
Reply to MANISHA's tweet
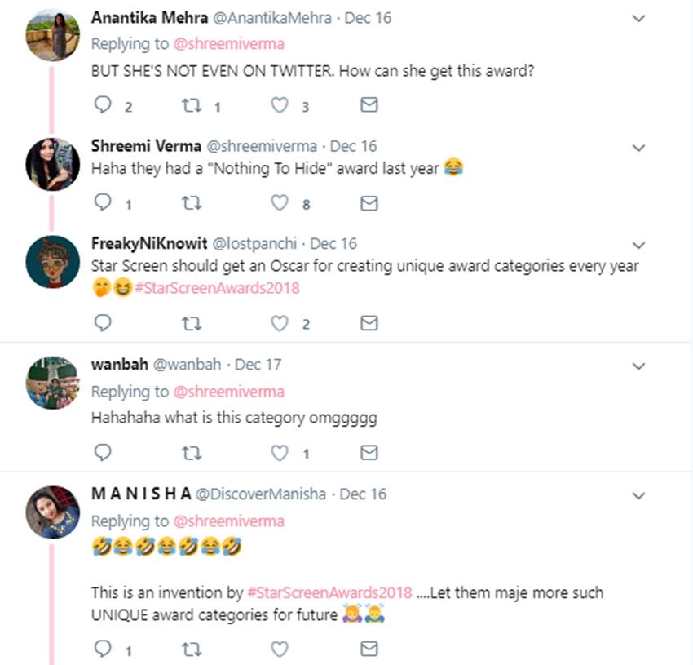(x=103, y=649)
